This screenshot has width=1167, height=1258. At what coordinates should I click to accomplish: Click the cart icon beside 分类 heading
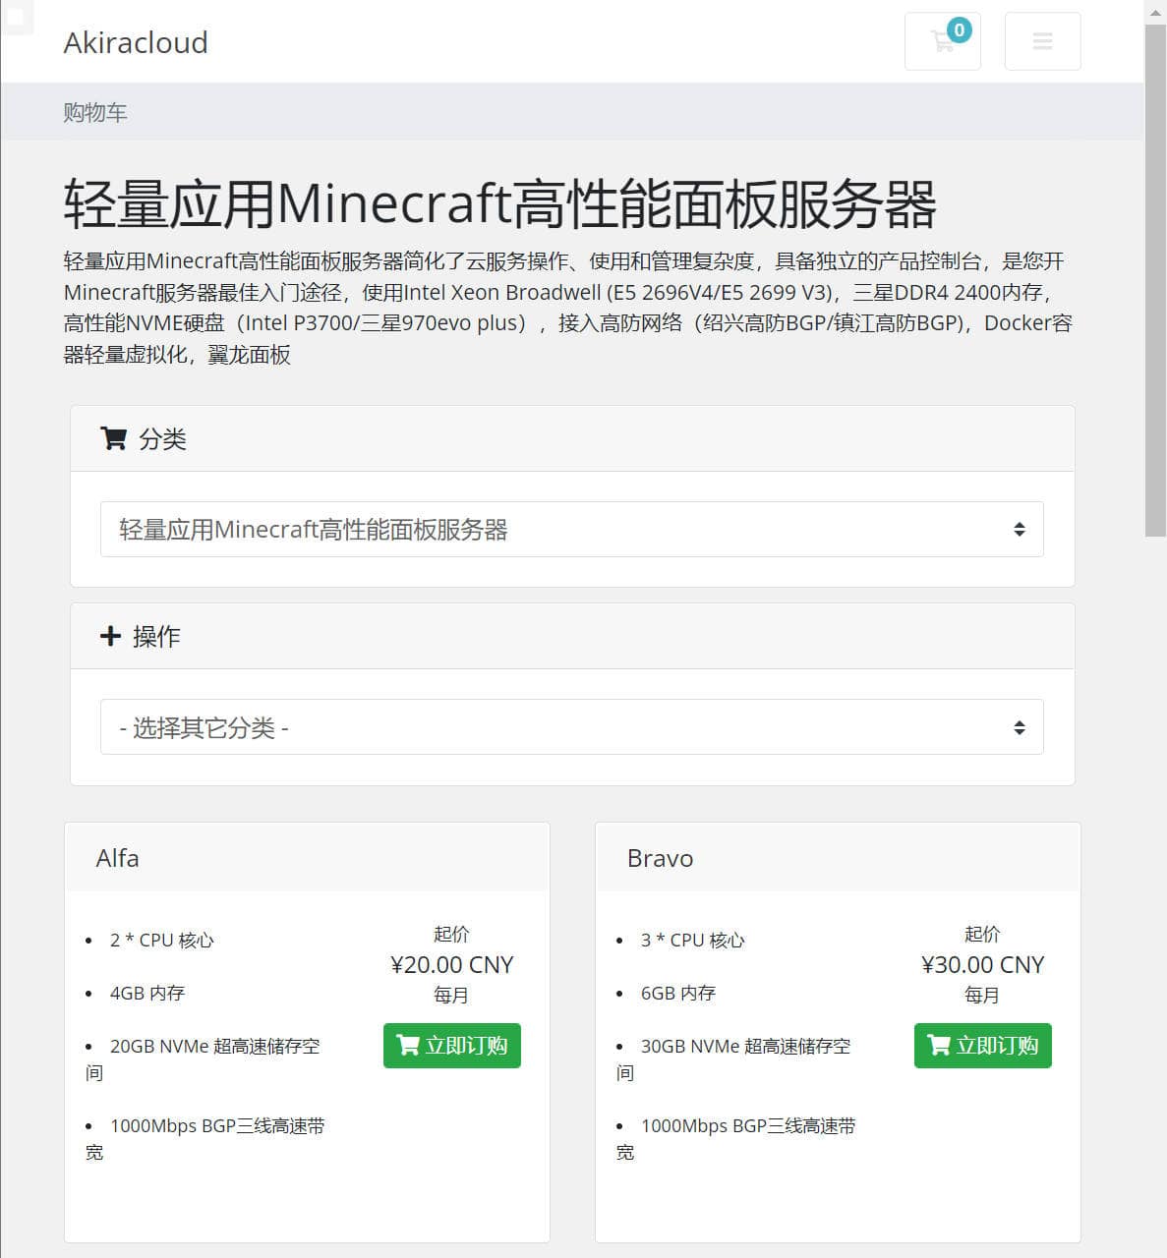(x=114, y=438)
